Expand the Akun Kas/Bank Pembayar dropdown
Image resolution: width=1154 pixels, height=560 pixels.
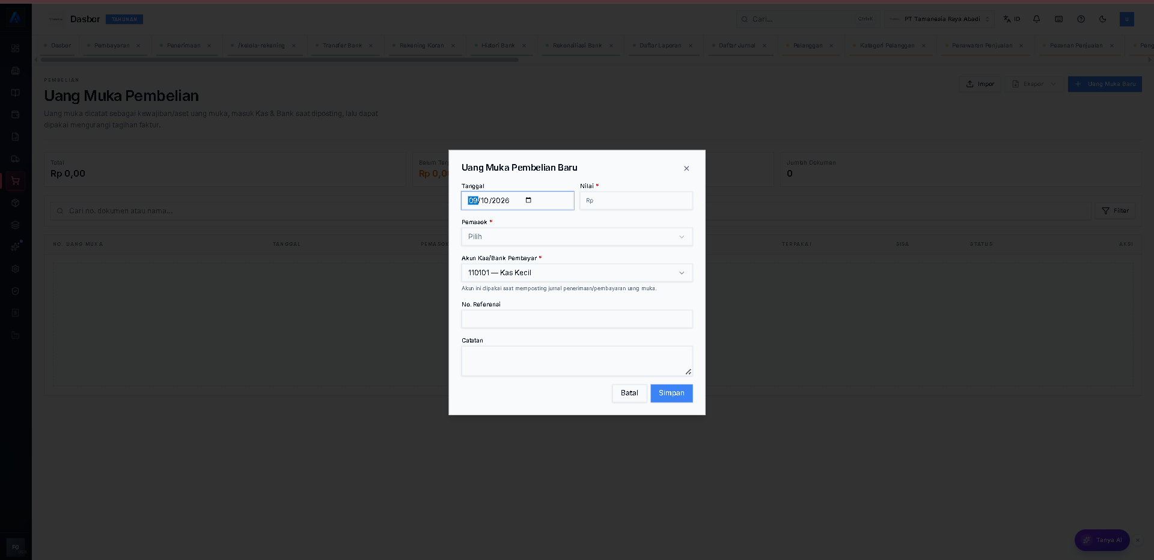(x=577, y=273)
